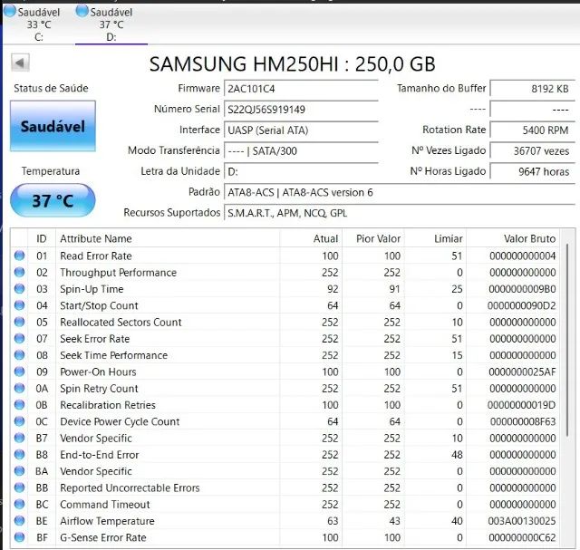Click the status orb for Reallocated Sectors Count
Image resolution: width=580 pixels, height=550 pixels.
(19, 322)
